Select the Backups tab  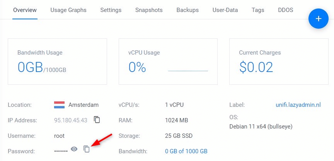(187, 10)
